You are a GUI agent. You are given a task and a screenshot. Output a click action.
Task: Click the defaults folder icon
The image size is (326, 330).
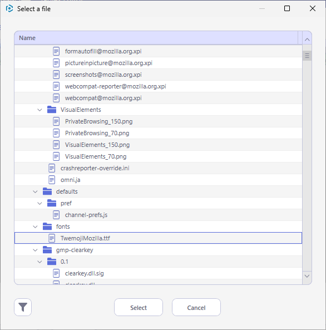pos(47,191)
